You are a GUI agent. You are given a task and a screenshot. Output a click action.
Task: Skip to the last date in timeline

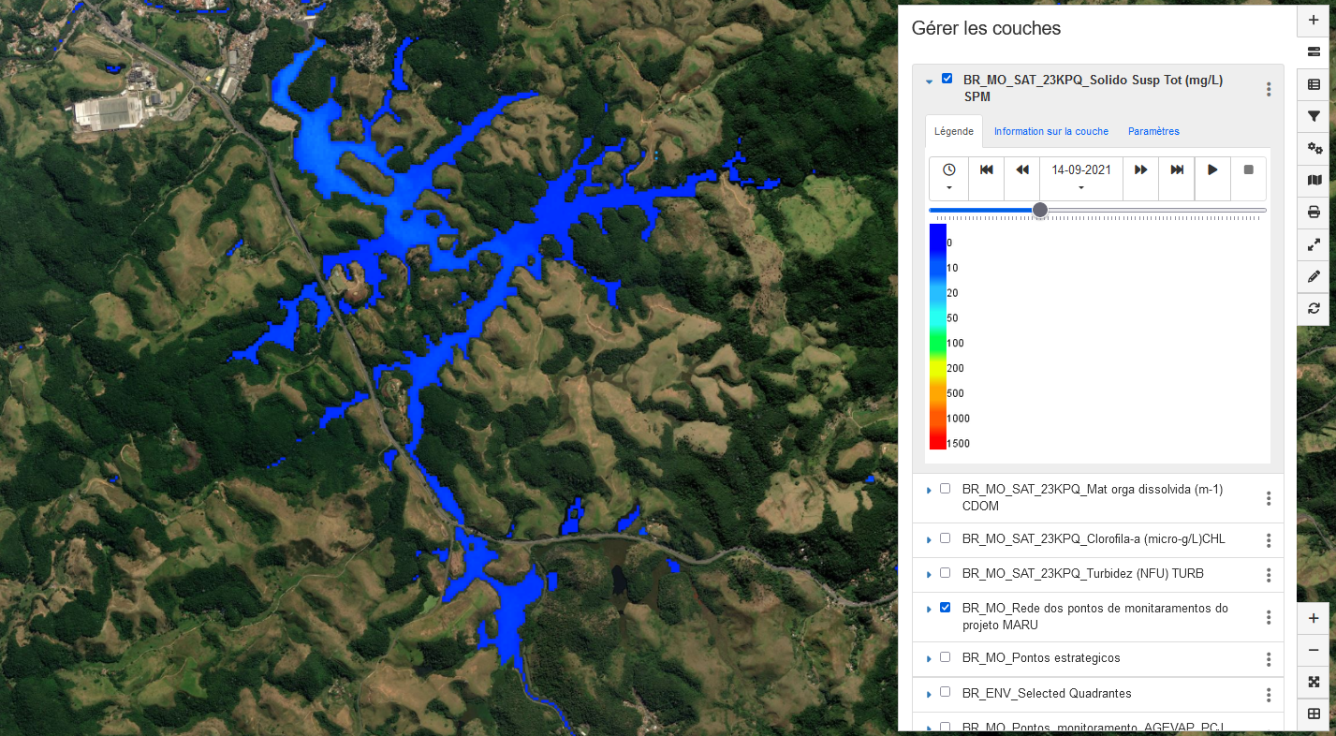[1177, 170]
